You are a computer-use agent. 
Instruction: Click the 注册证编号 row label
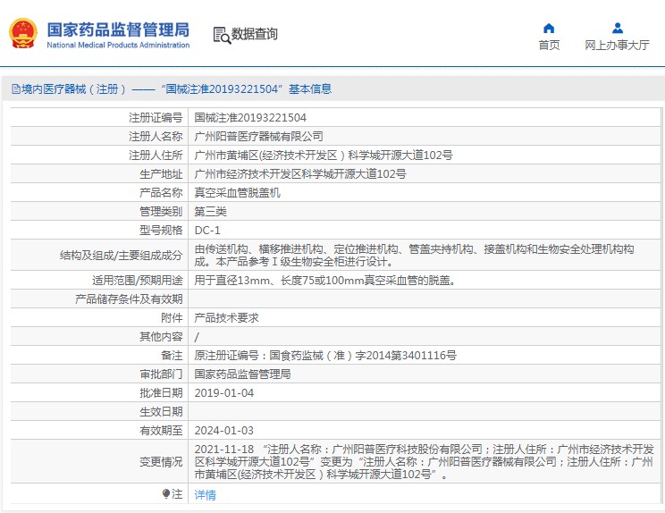click(156, 117)
